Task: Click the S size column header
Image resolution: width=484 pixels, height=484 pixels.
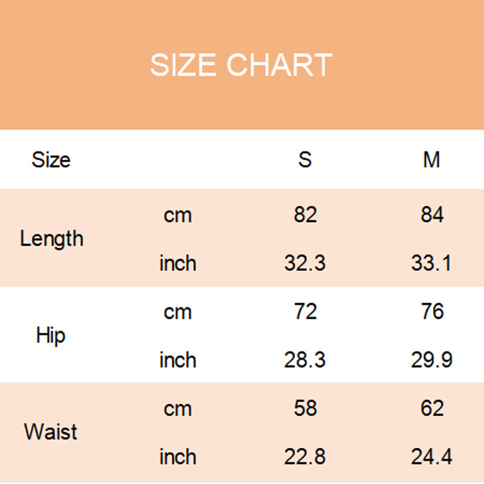Action: (x=305, y=160)
